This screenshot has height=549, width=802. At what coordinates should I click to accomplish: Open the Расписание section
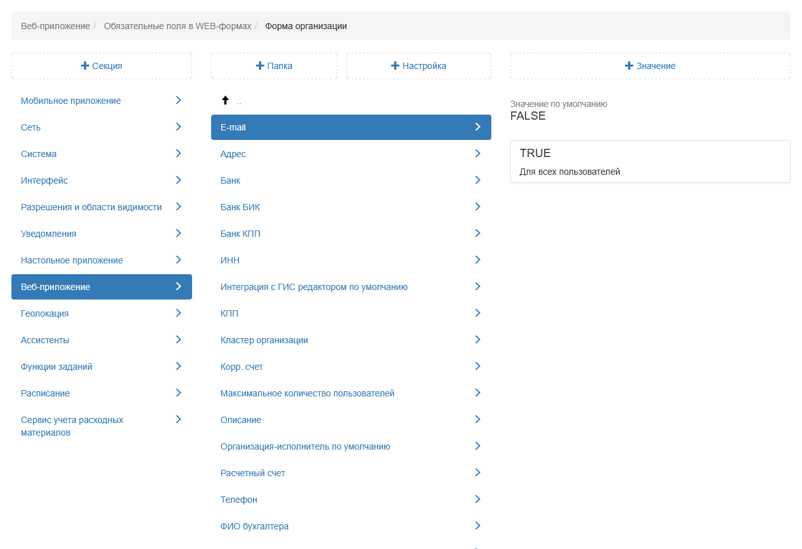46,393
